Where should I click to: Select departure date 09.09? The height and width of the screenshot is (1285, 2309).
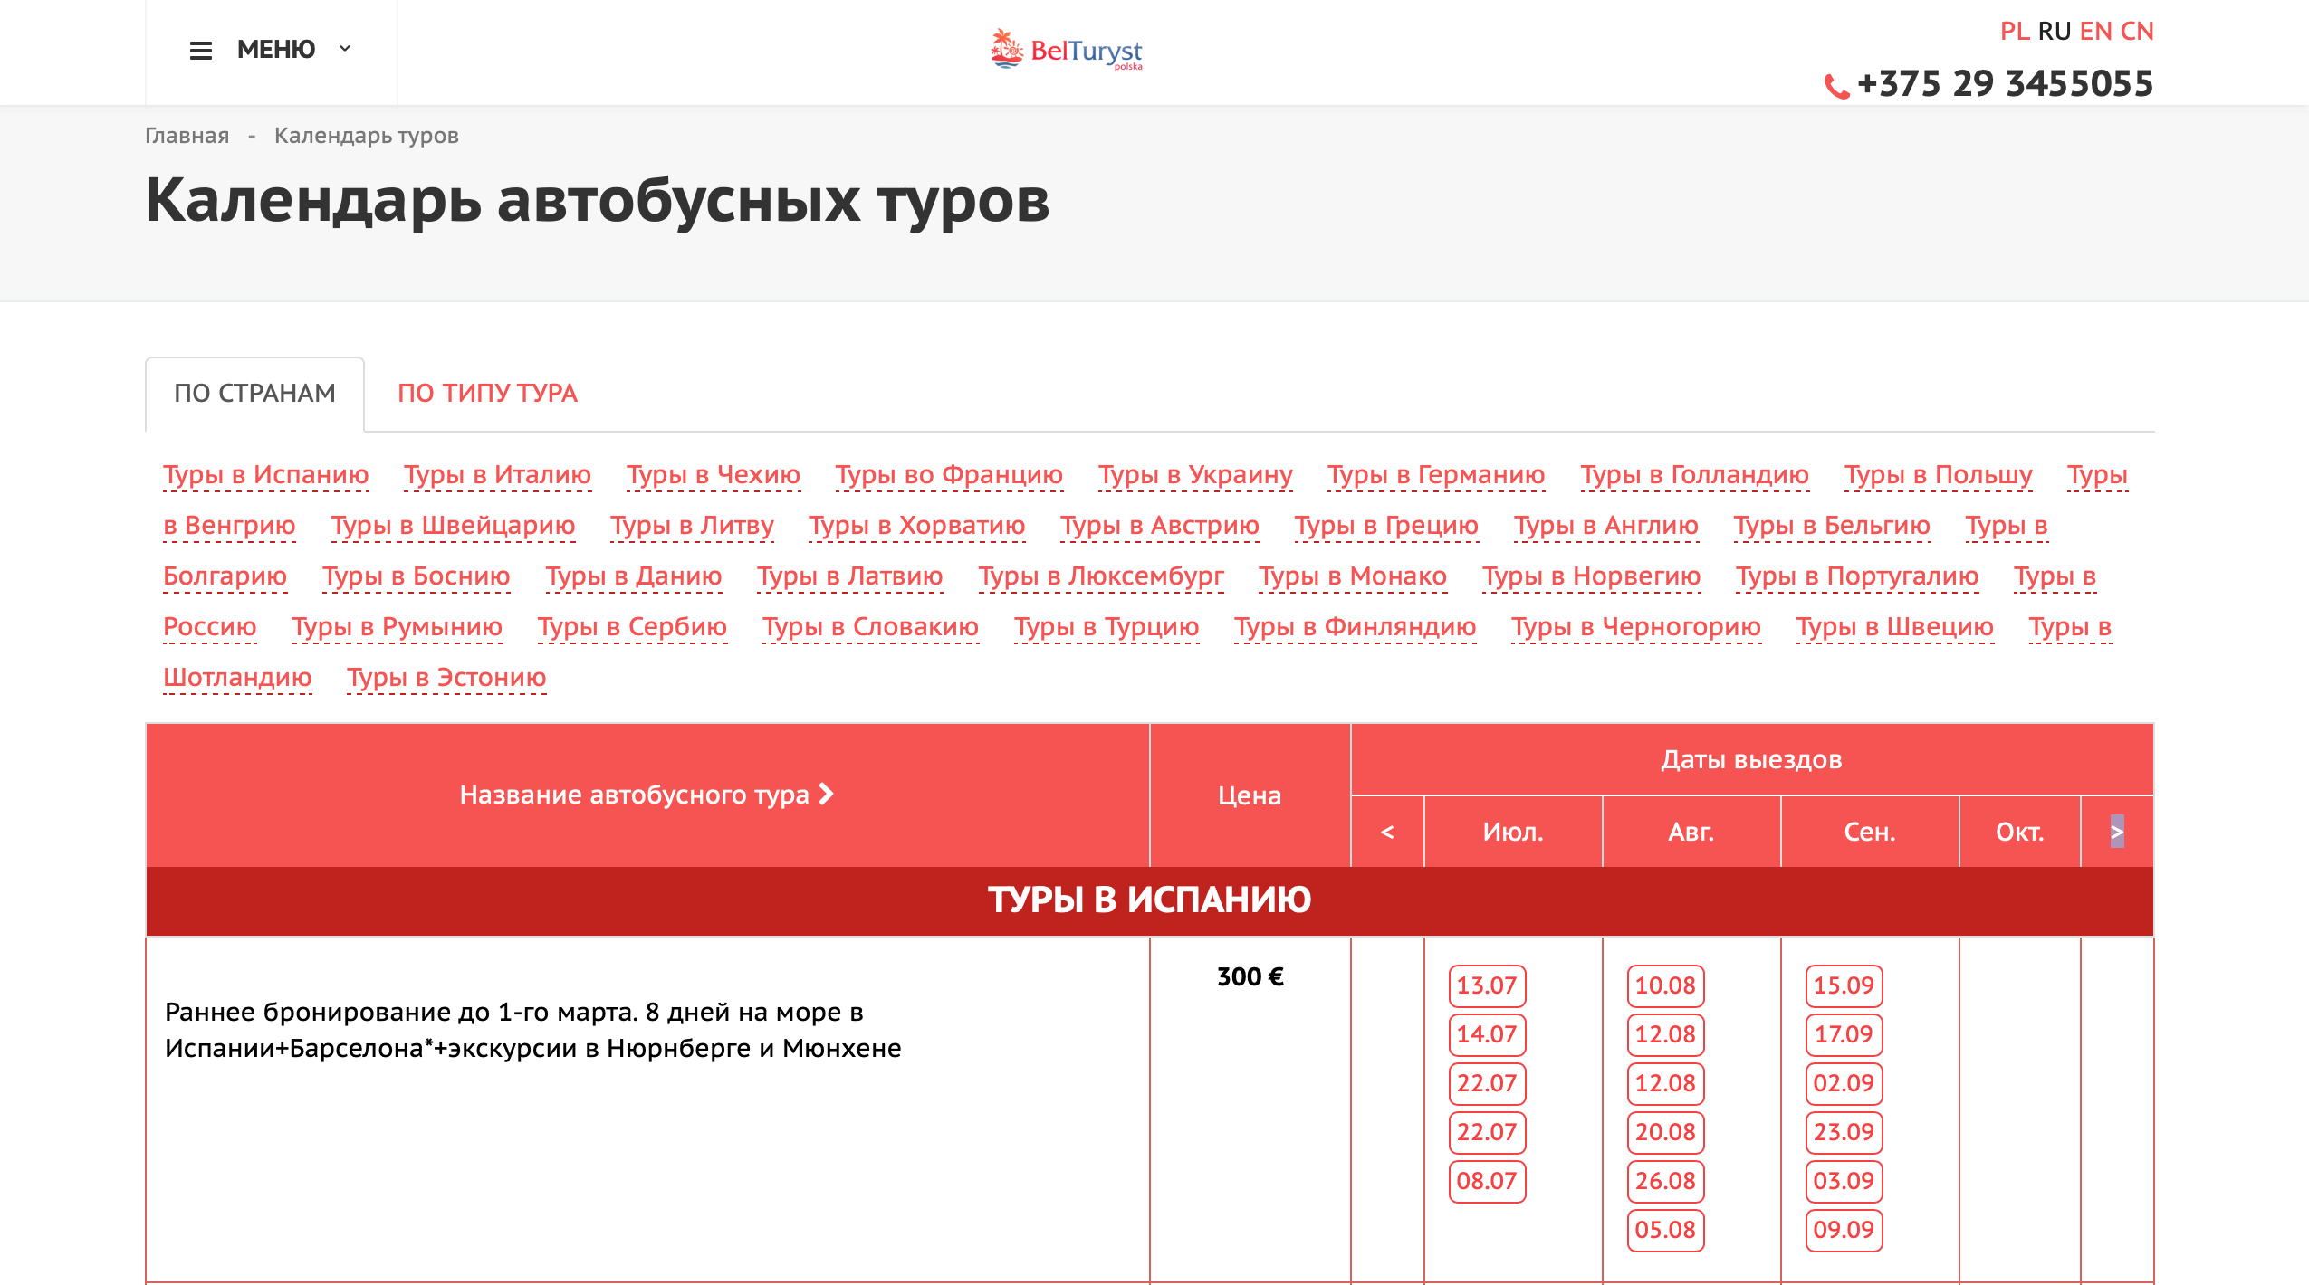[x=1844, y=1230]
